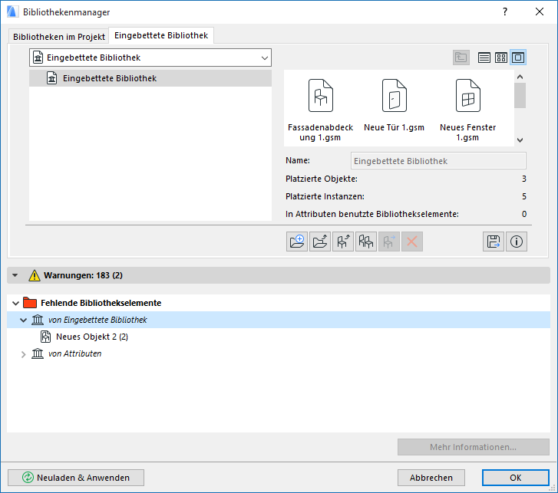The height and width of the screenshot is (493, 558).
Task: Open the Bibliotheken im Projekt tab
Action: tap(59, 37)
